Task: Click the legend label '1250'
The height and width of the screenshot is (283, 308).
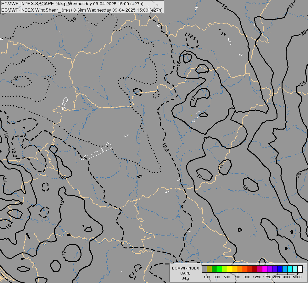Action: click(x=257, y=277)
